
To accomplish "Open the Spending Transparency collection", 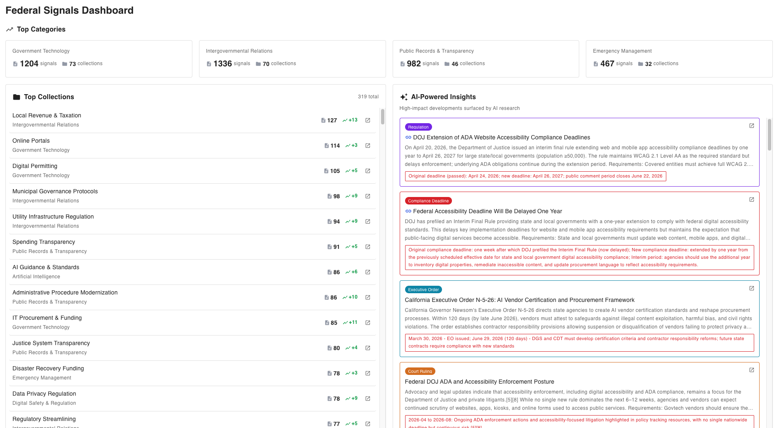I will [x=193, y=247].
